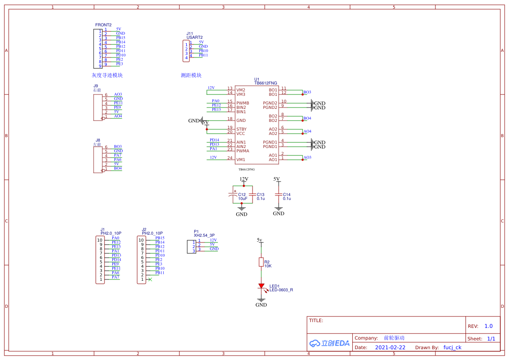509x360 pixels.
Task: Select the R2 resistor symbol
Action: pos(261,262)
